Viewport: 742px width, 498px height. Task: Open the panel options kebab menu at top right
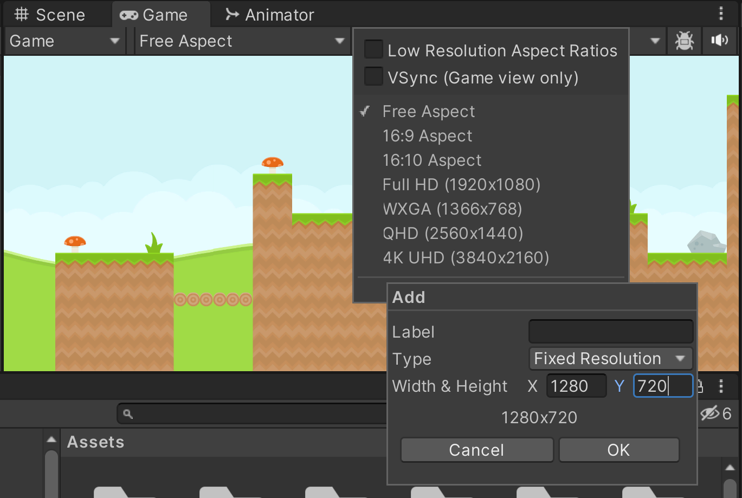(x=721, y=14)
